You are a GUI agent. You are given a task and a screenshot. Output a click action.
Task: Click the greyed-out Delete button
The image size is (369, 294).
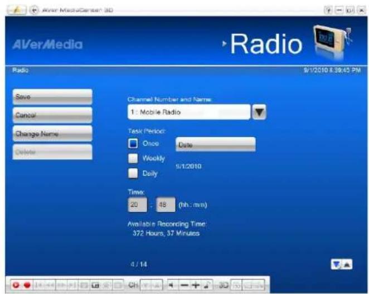point(52,152)
